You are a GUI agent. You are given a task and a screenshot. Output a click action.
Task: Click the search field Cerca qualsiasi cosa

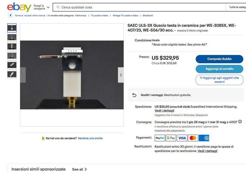coord(139,7)
